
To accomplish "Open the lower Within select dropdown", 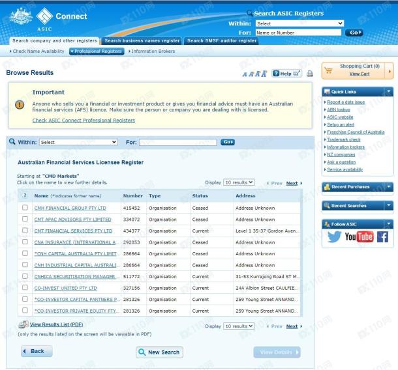I will click(x=78, y=142).
